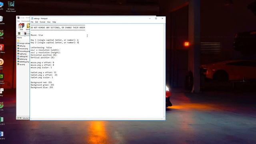Click the osu! x resolution (width) line
Viewport: 256px width, 144px height.
point(45,50)
